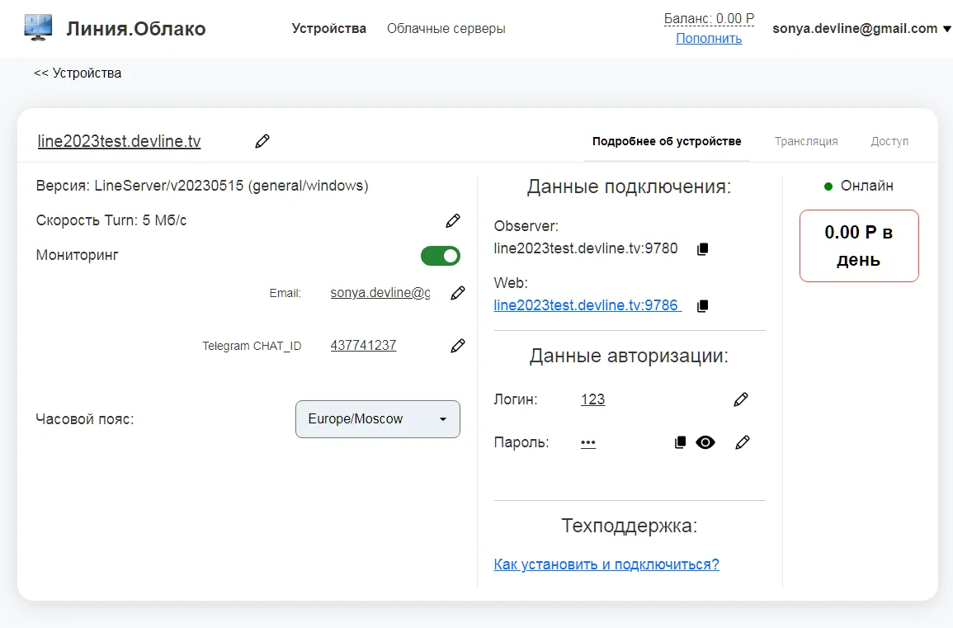Open the line2023test.devline.tv device title link

[x=119, y=141]
